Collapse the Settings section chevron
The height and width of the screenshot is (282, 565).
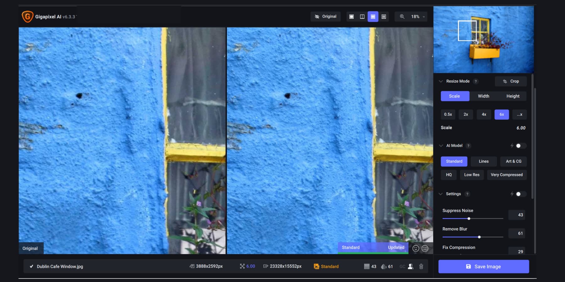pyautogui.click(x=441, y=194)
